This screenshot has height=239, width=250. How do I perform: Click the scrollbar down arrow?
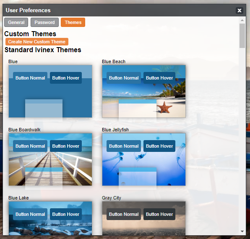click(242, 231)
